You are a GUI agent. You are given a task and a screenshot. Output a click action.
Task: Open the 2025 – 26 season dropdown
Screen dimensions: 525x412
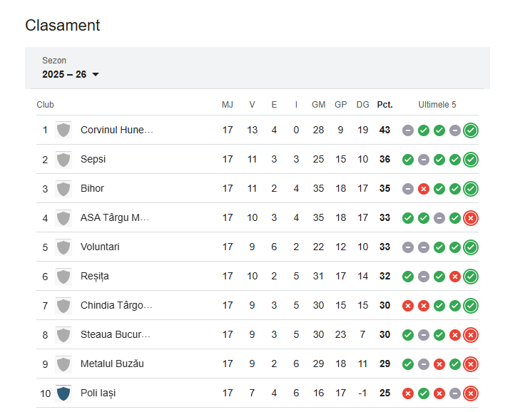point(71,74)
